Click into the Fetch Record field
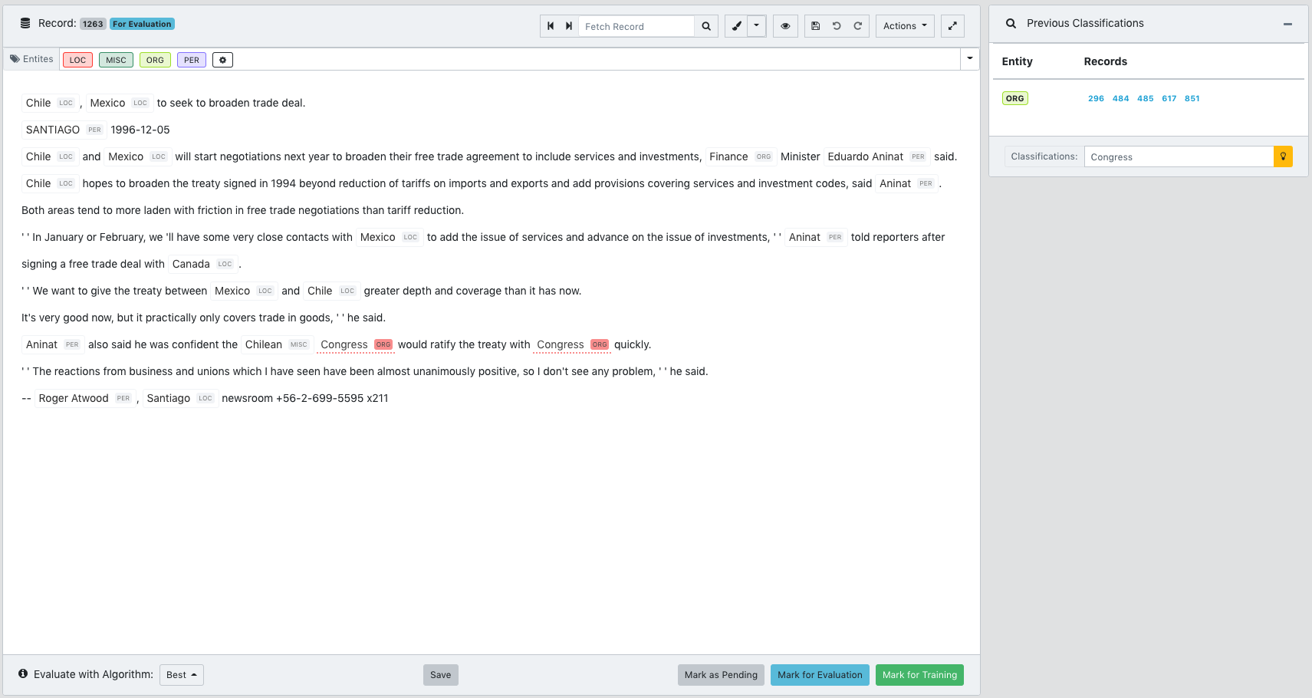 (x=636, y=26)
